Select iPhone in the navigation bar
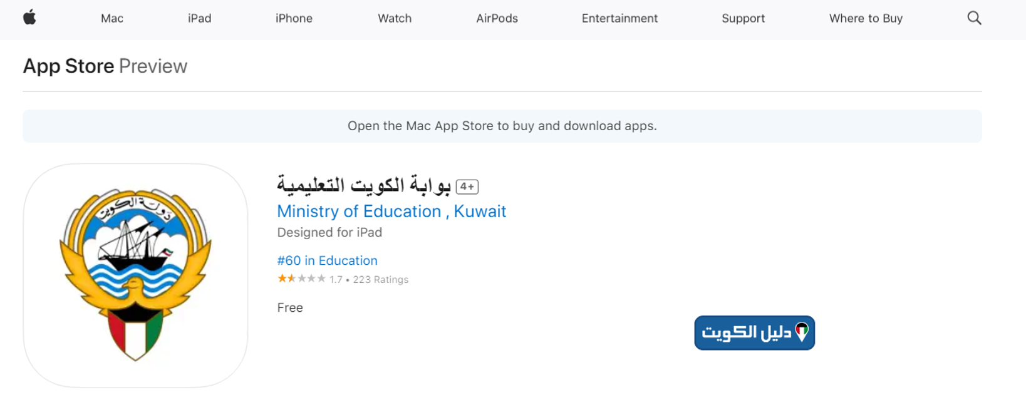1026x395 pixels. pyautogui.click(x=294, y=19)
